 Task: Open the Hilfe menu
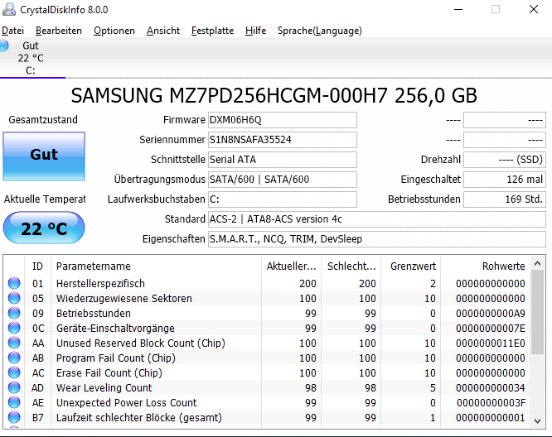click(255, 31)
